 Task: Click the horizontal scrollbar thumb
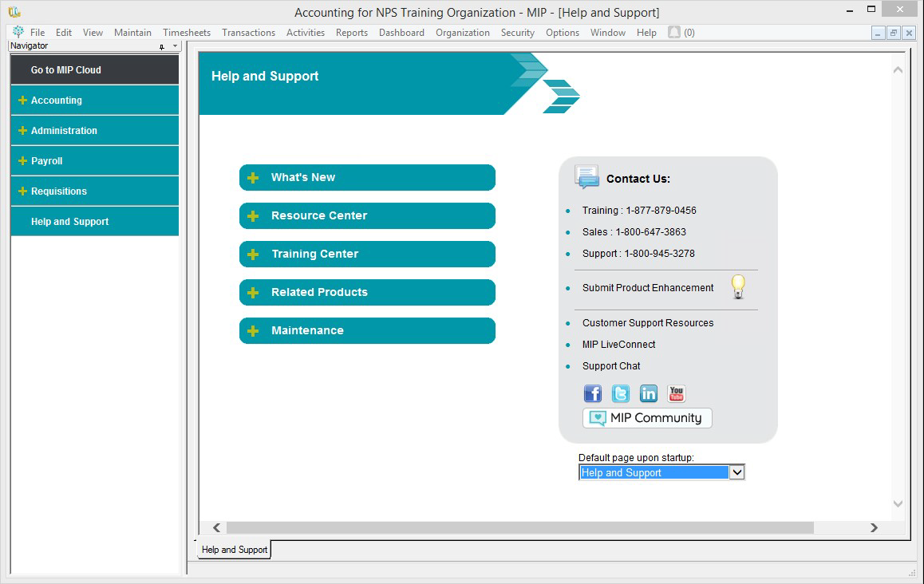click(519, 527)
